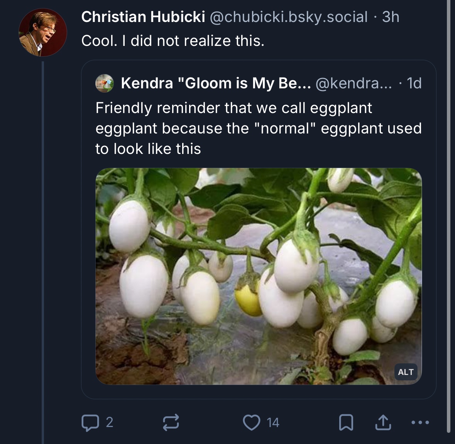Click the reply speech bubble icon
The image size is (455, 444).
coord(90,422)
